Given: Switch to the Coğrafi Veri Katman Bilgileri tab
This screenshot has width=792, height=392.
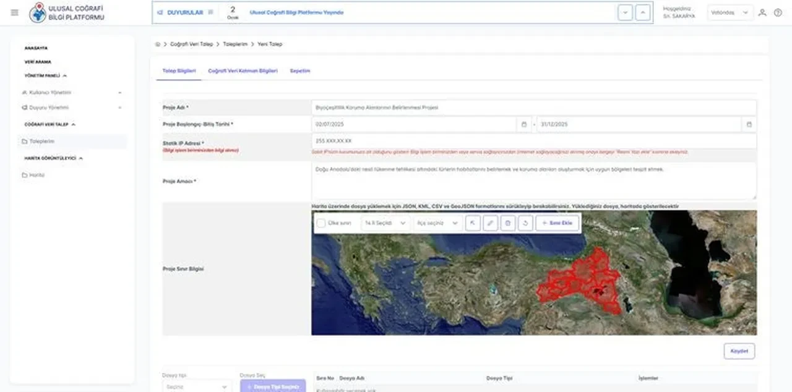Looking at the screenshot, I should [244, 70].
